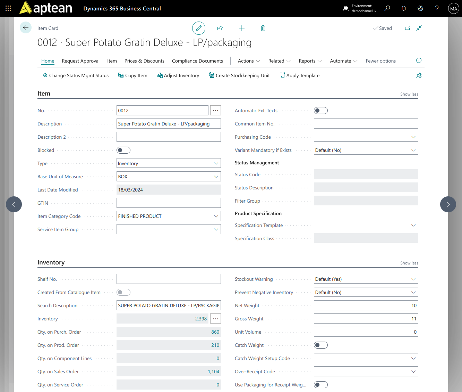Click Show less in Inventory section
462x392 pixels.
pyautogui.click(x=409, y=263)
